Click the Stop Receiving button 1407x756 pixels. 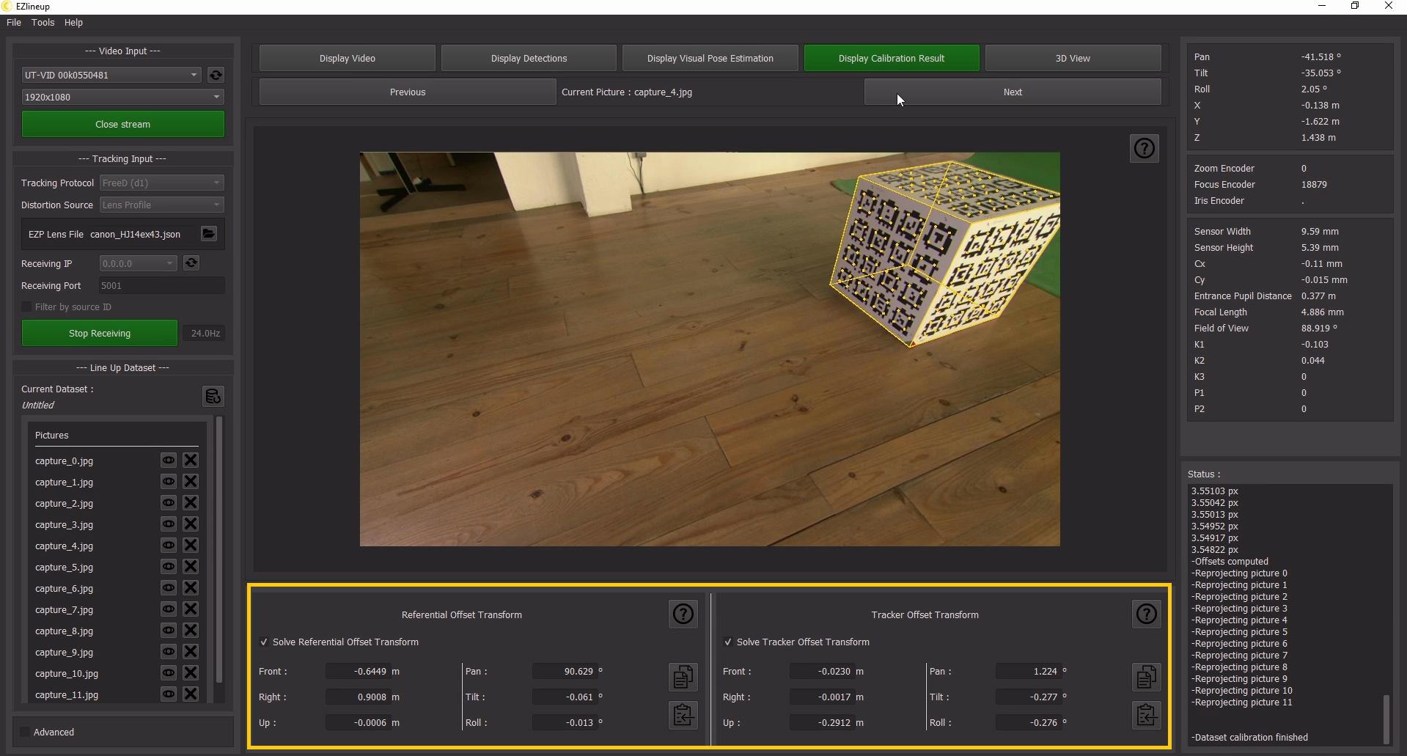tap(100, 333)
